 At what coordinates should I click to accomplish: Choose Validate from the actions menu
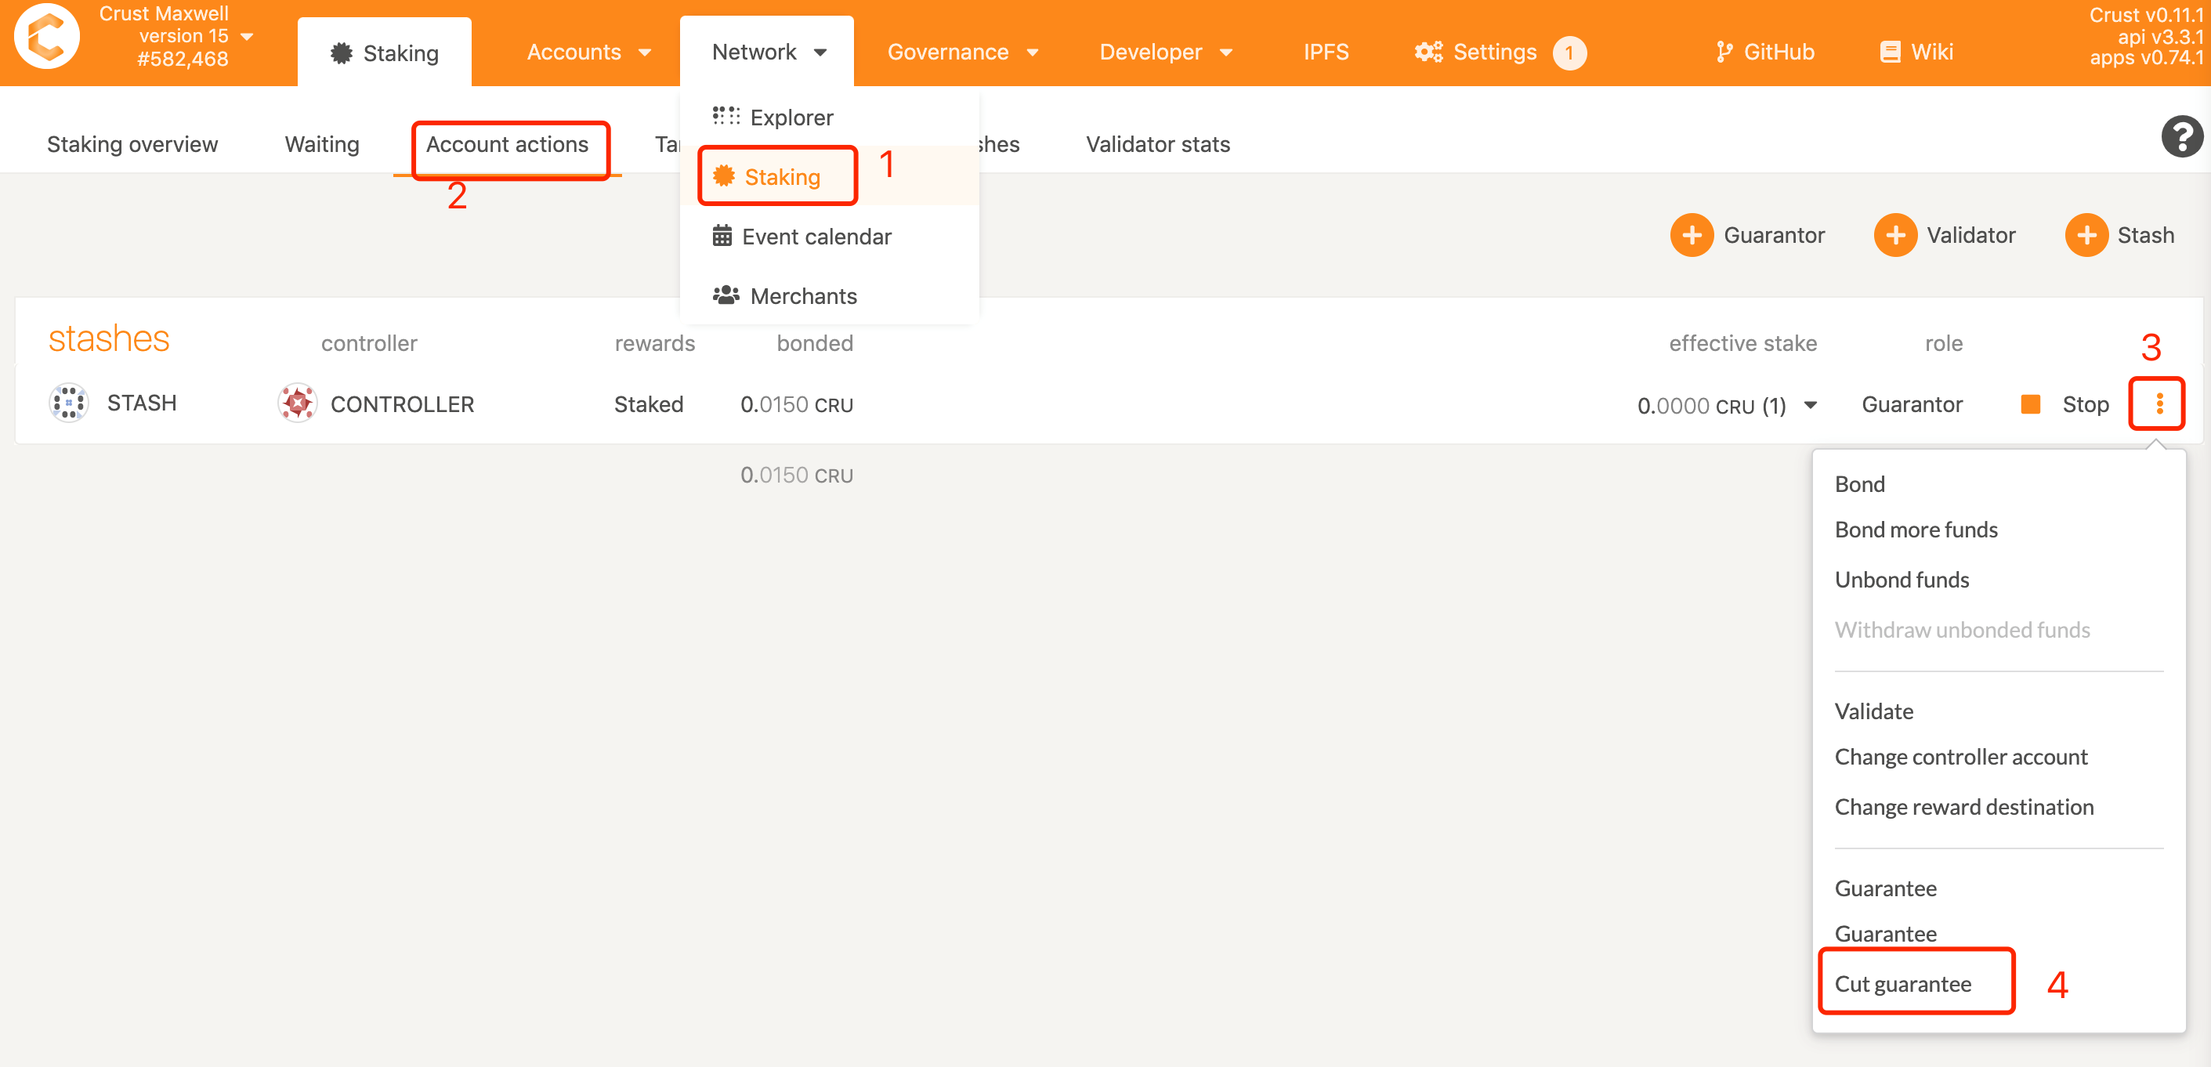pyautogui.click(x=1873, y=711)
